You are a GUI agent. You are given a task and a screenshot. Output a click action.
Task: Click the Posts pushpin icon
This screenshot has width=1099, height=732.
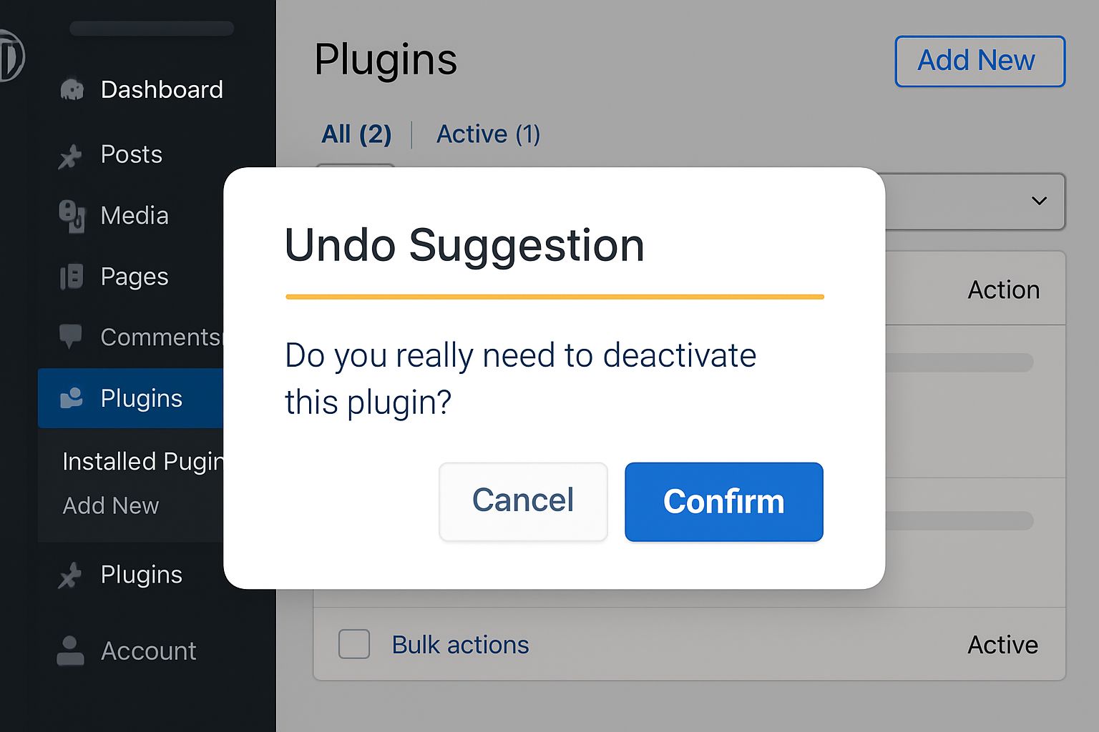coord(70,156)
